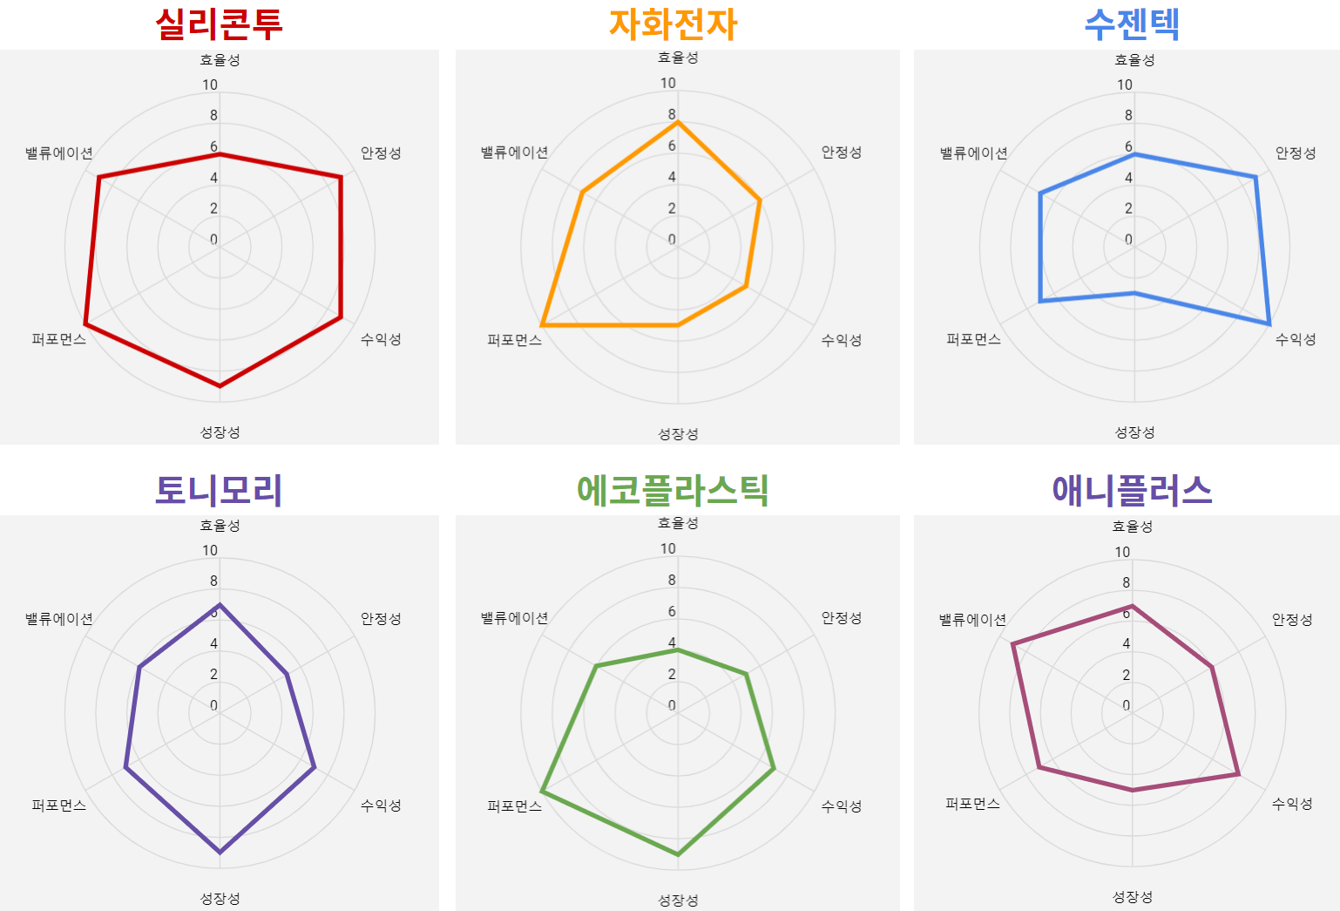
Task: Click 성장성 data point on 에코플라스틱 radar
Action: [678, 854]
